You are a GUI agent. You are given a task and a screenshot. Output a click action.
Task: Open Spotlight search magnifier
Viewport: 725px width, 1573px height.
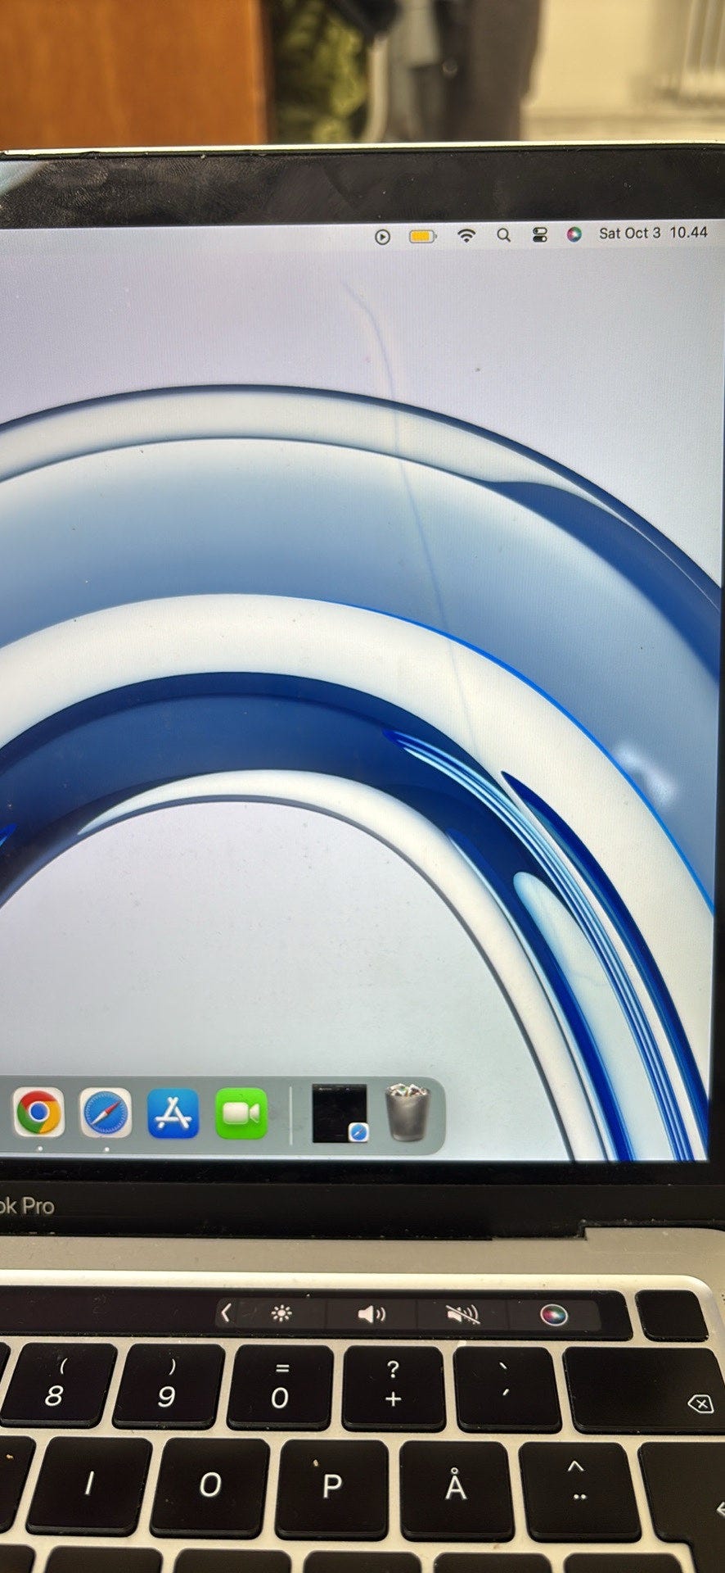pos(504,236)
